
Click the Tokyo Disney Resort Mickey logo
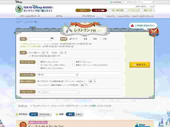[19, 9]
